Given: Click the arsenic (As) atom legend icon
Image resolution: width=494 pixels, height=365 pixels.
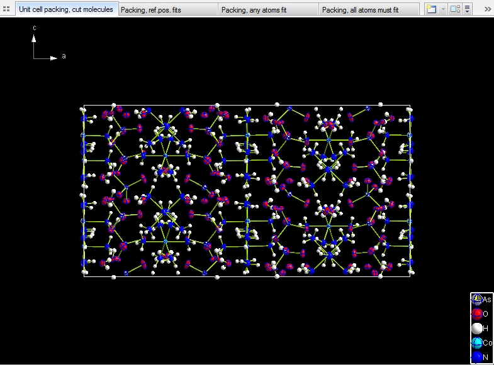Looking at the screenshot, I should [x=477, y=300].
